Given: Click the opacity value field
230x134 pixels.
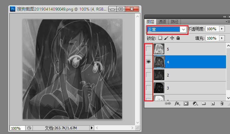Looking at the screenshot, I should pos(212,29).
